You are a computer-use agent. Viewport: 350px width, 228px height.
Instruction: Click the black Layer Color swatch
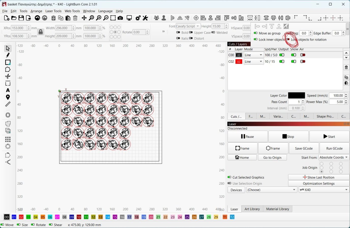(296, 96)
